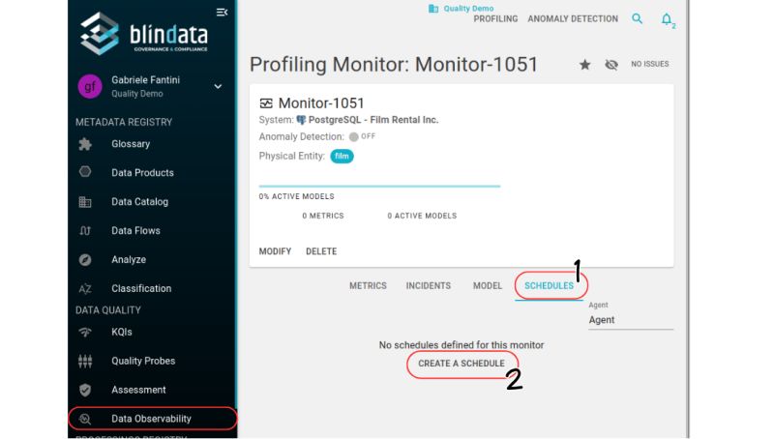The image size is (774, 439).
Task: Open the film physical entity chip
Action: (x=342, y=157)
